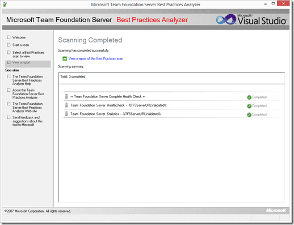294x225 pixels.
Task: Click the square bullet next to Welcome
Action: pos(9,37)
